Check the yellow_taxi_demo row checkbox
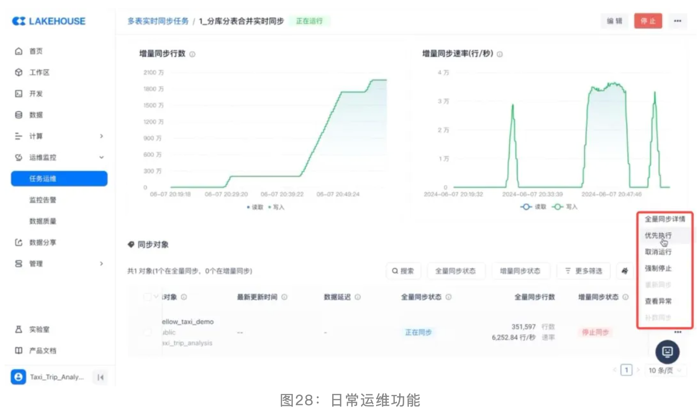This screenshot has width=697, height=419. click(x=147, y=332)
